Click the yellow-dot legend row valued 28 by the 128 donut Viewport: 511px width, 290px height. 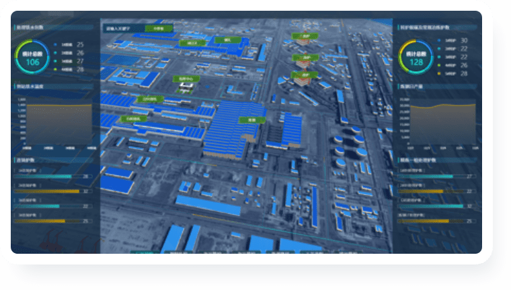click(x=453, y=74)
